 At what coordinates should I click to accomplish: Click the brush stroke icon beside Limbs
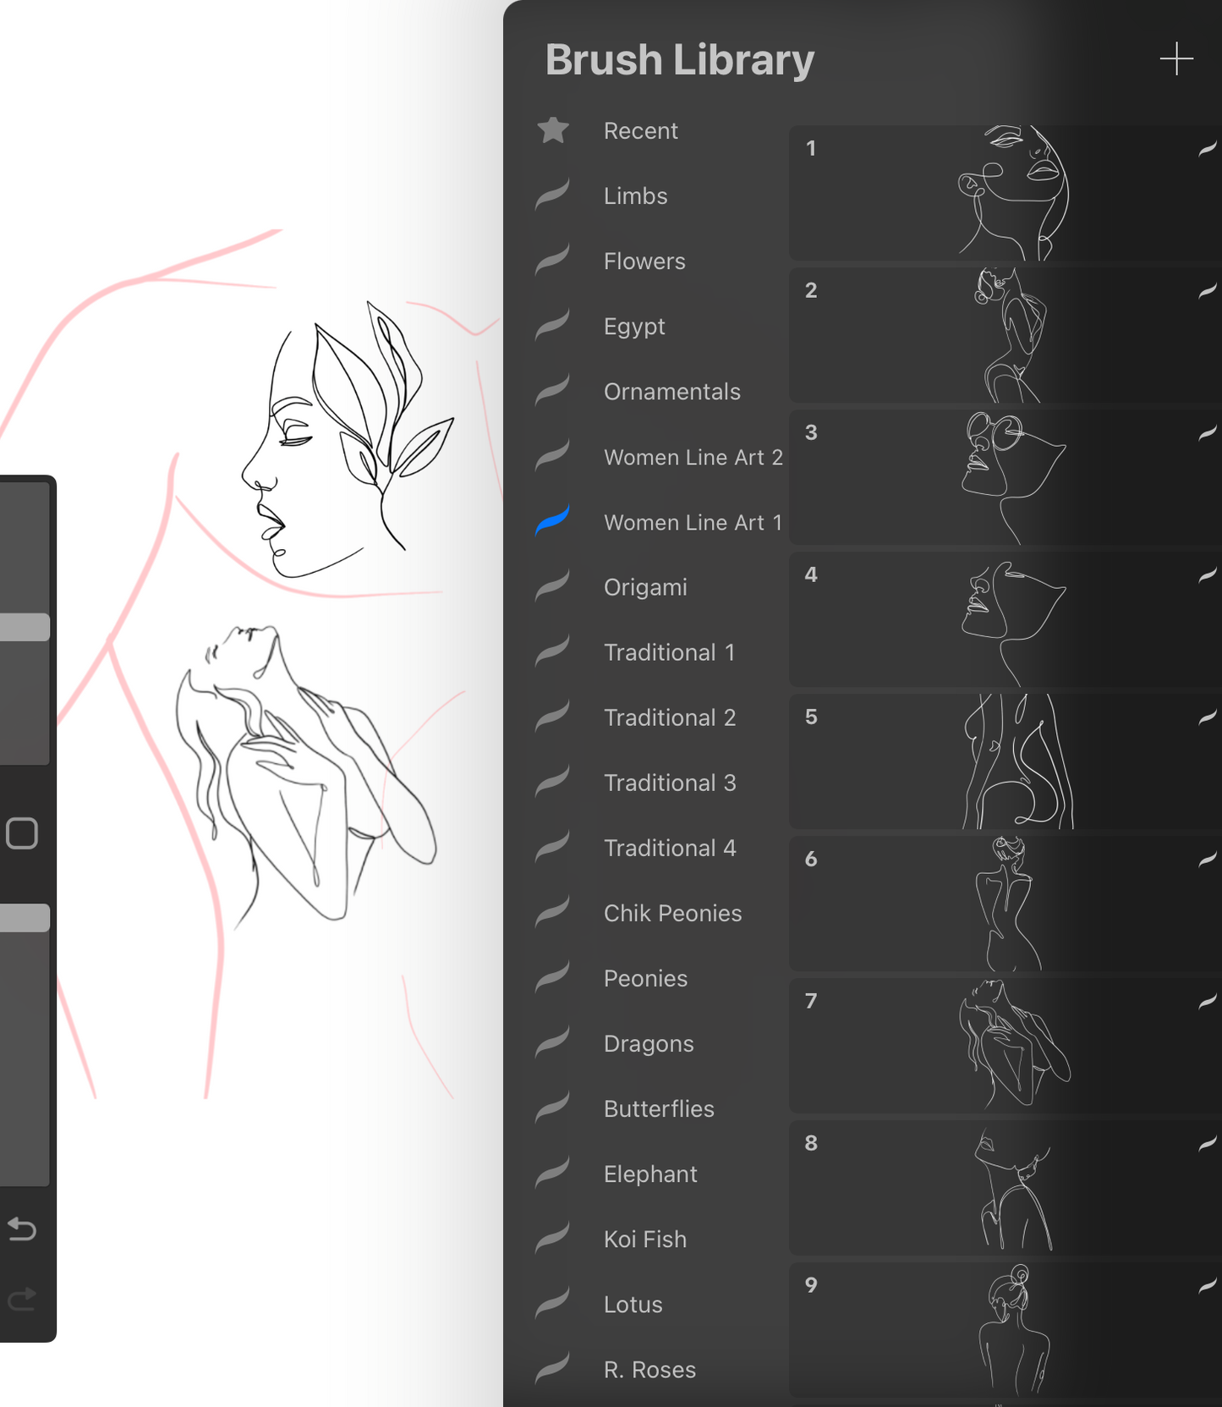click(553, 195)
